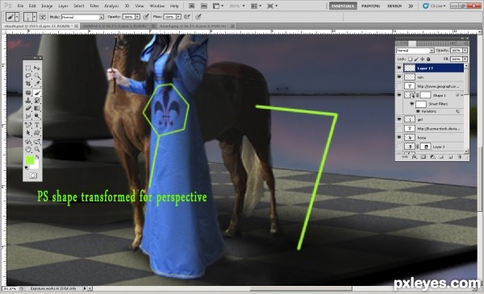Select the Spot Healing Brush tool
The width and height of the screenshot is (484, 294).
28,93
